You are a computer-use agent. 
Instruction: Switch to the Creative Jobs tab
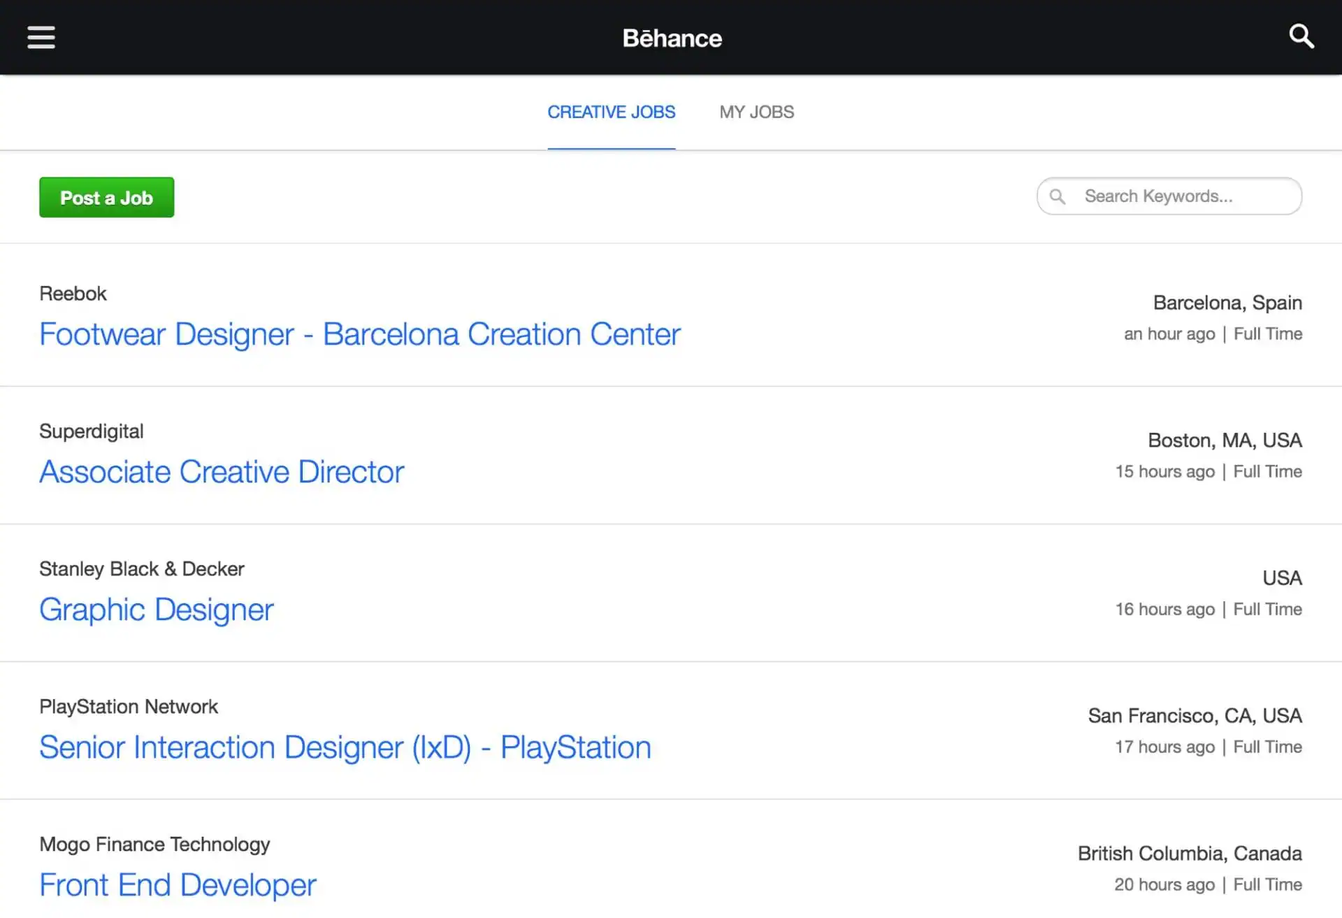611,112
